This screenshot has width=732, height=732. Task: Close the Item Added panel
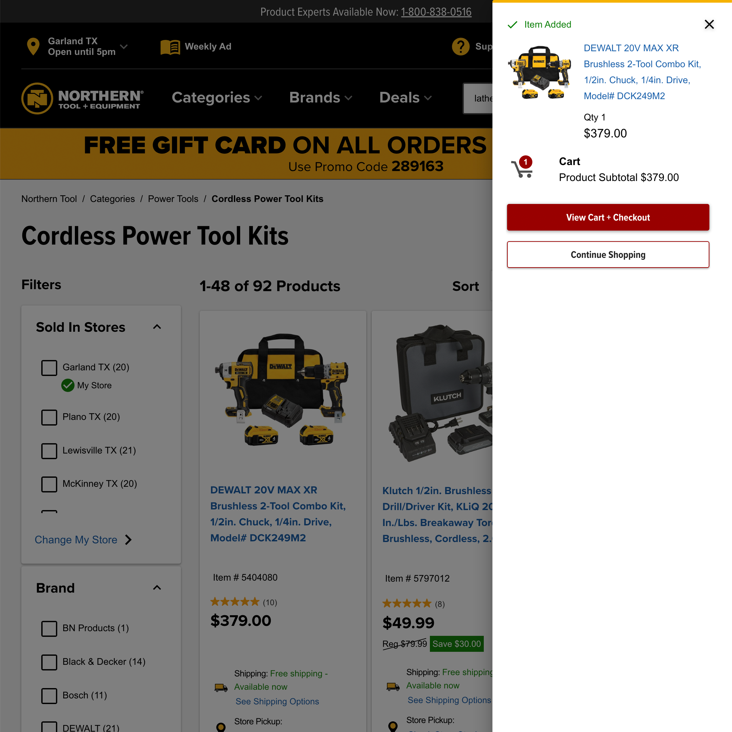tap(709, 25)
